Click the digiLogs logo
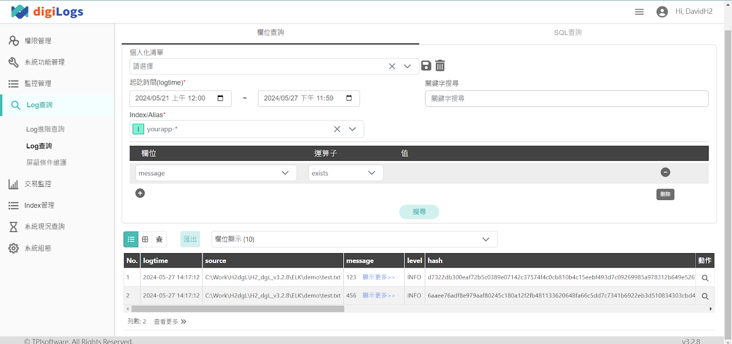732x344 pixels. pos(47,12)
